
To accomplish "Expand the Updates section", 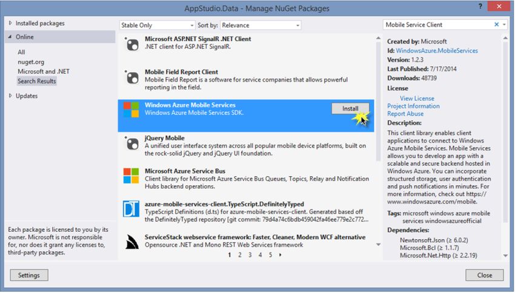I will pos(10,96).
